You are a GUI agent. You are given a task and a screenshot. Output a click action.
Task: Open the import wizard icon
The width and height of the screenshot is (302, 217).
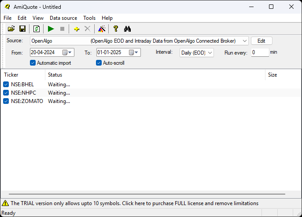click(102, 29)
